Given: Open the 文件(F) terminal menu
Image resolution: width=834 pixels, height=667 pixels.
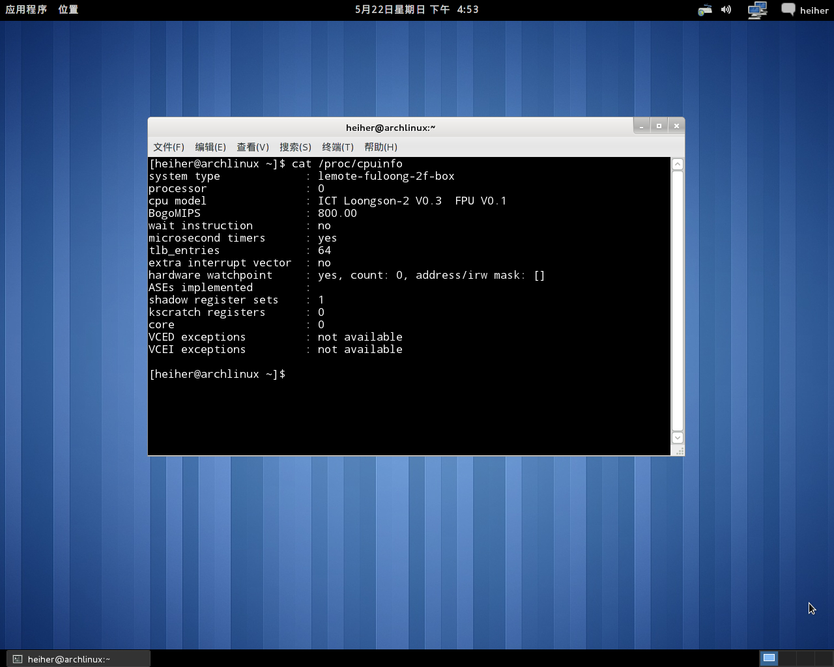Looking at the screenshot, I should pyautogui.click(x=169, y=147).
